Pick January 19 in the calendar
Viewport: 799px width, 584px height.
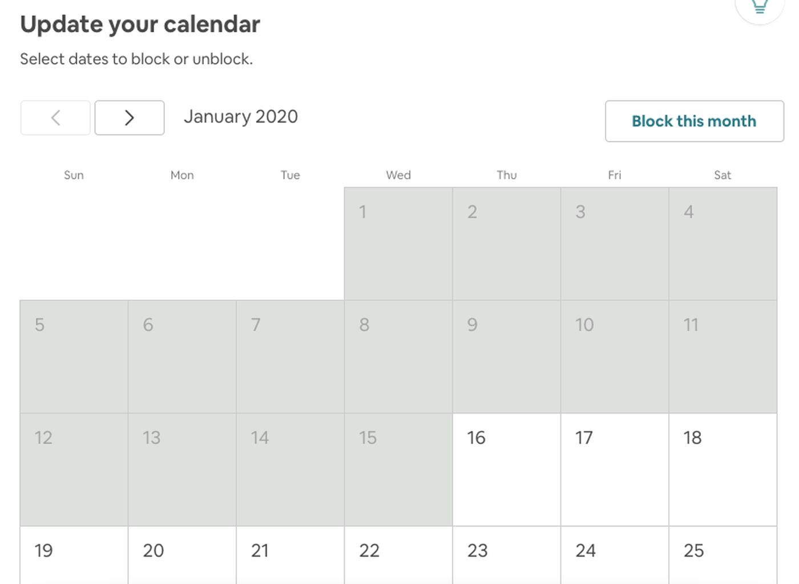point(74,555)
